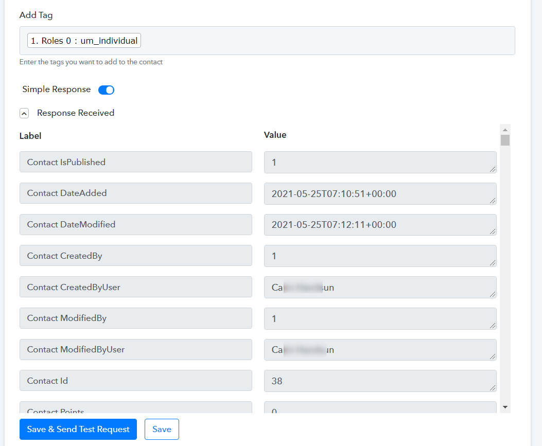This screenshot has height=446, width=542.
Task: Click the Contact ModifiedByUser value field
Action: tap(380, 350)
